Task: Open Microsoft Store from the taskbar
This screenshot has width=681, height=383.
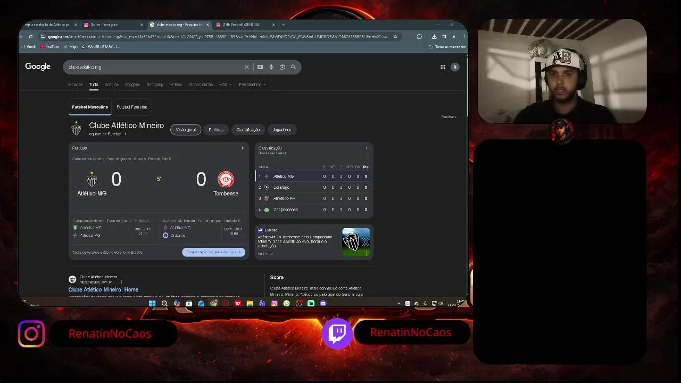Action: 189,303
